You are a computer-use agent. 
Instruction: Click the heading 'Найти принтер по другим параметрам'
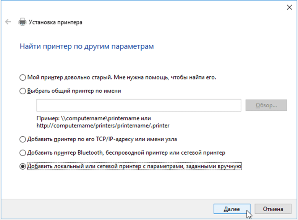click(x=86, y=47)
